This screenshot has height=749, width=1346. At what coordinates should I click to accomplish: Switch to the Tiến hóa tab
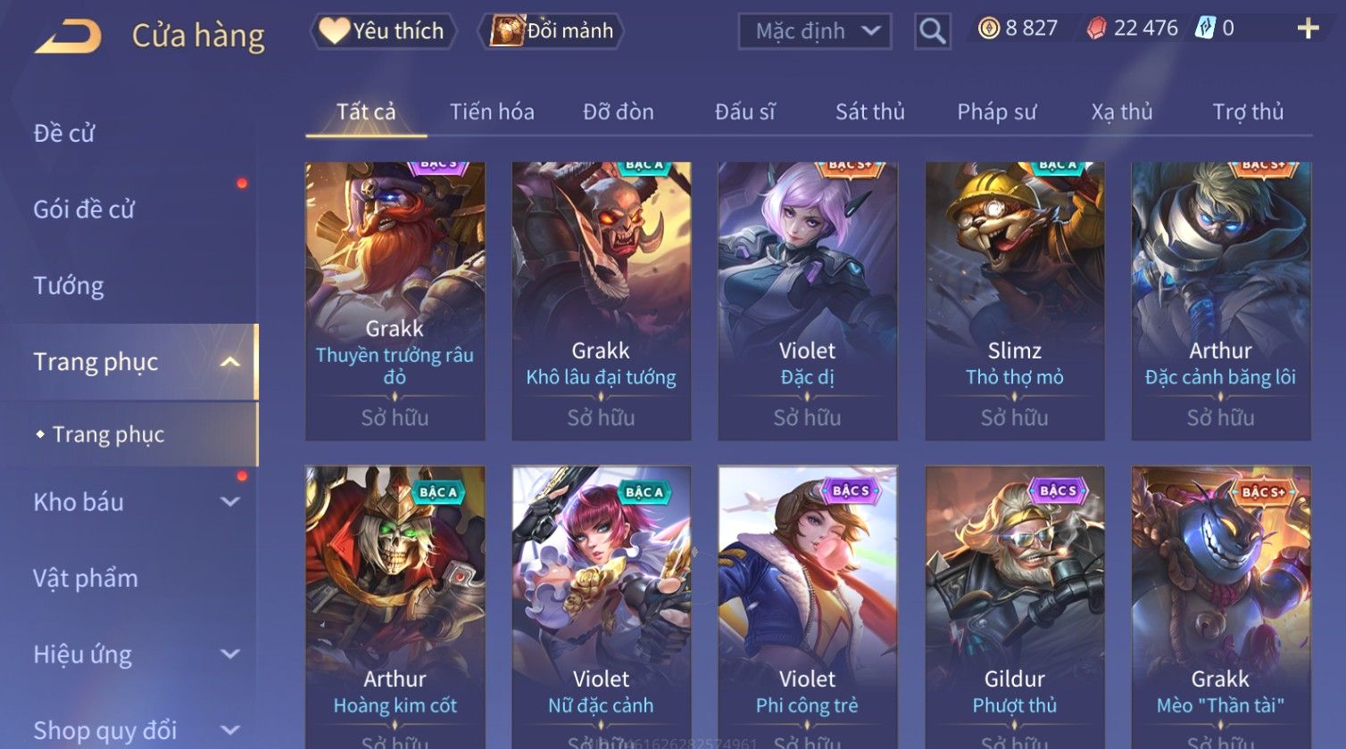tap(492, 112)
